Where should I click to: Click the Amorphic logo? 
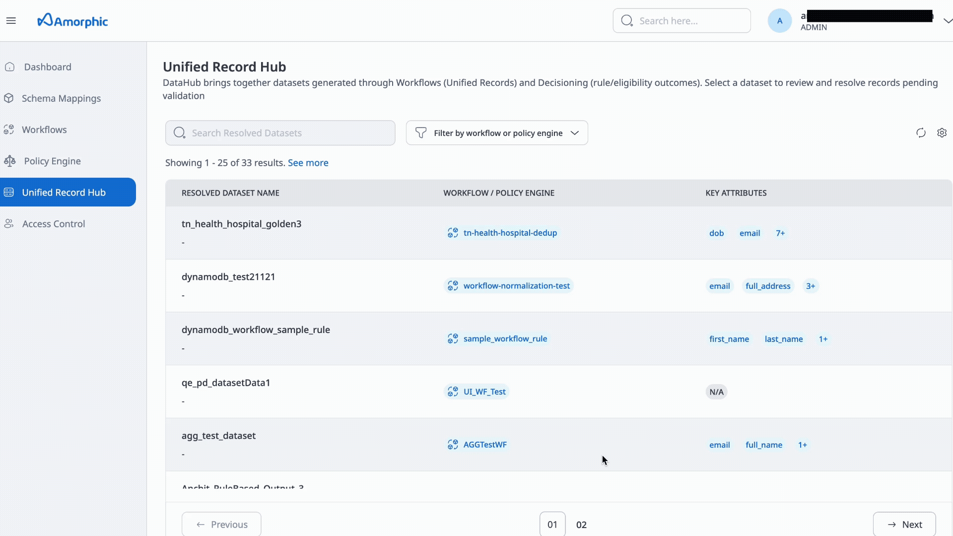click(72, 20)
